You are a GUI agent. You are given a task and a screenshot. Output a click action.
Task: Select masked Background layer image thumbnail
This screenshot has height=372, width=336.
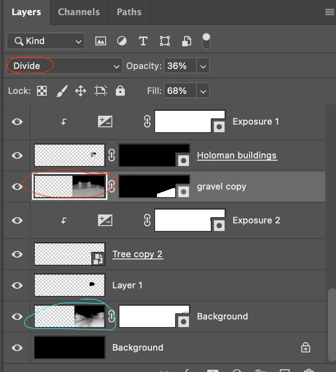[x=70, y=316]
